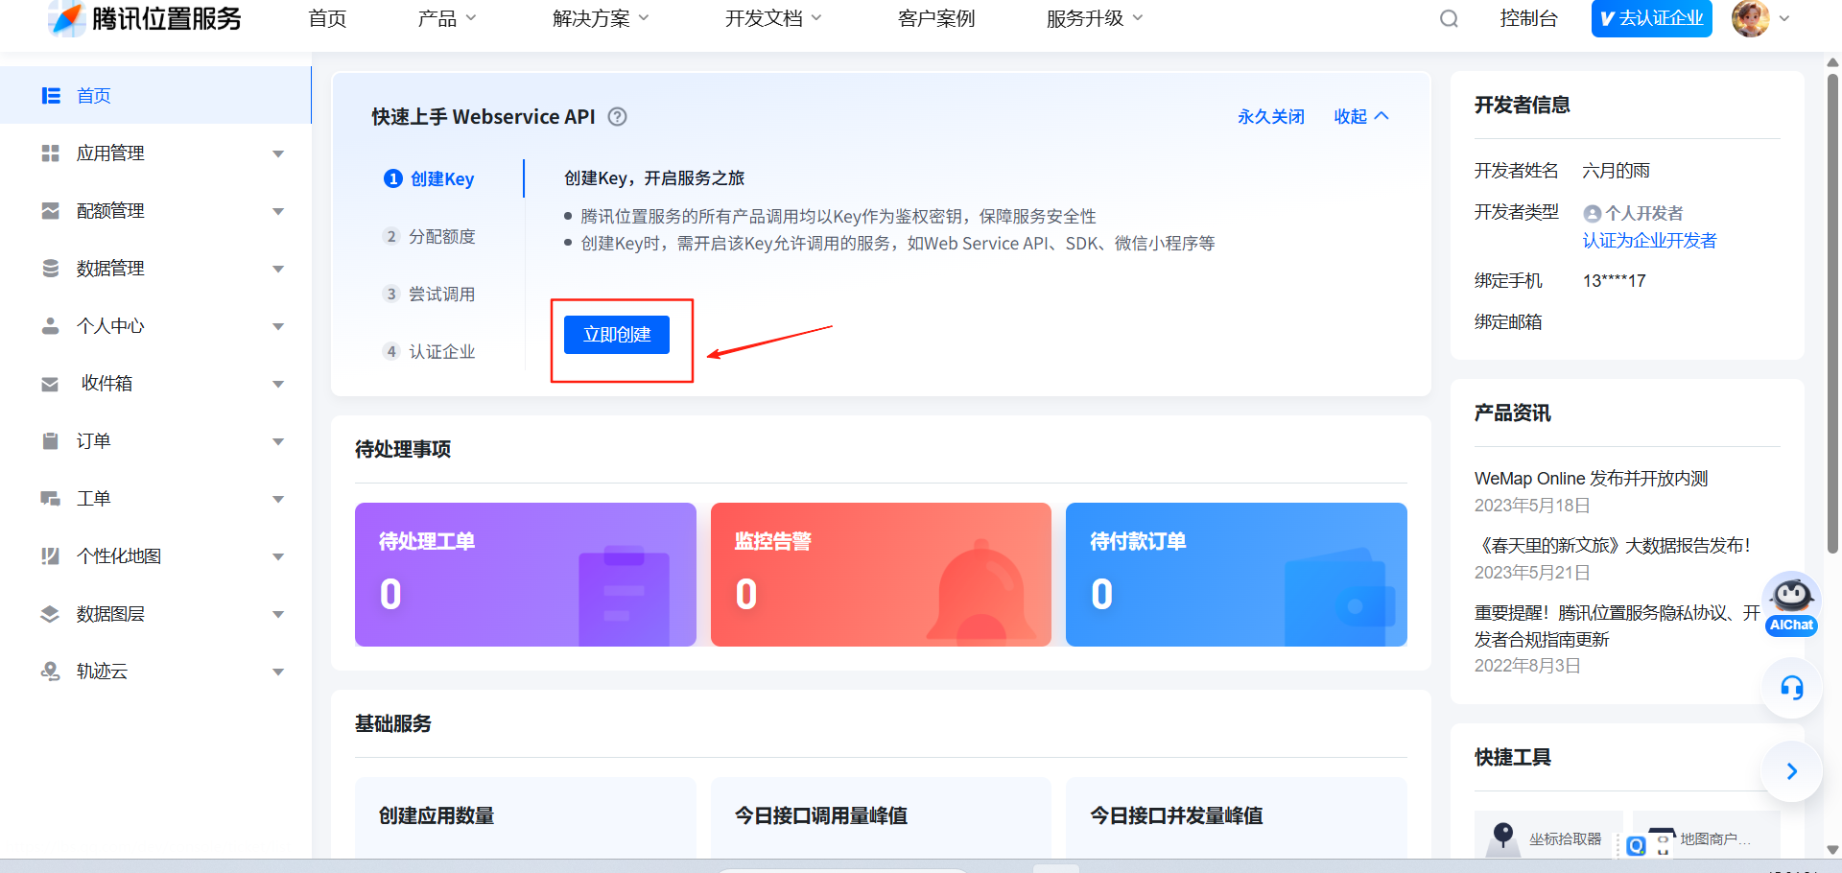Click the 个人中心 person icon
This screenshot has width=1842, height=873.
point(51,326)
